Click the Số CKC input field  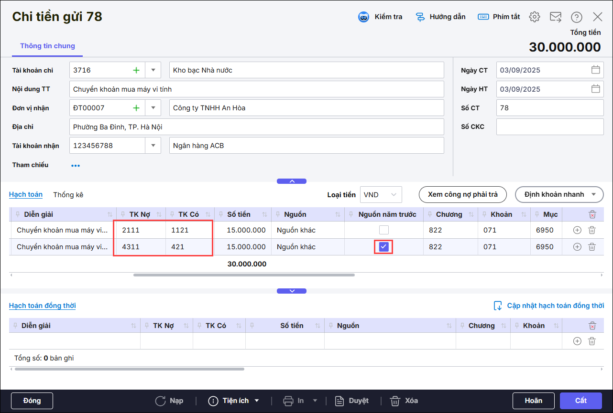tap(550, 127)
